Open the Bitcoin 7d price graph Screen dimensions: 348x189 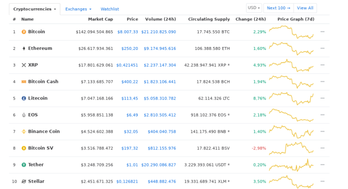[x=291, y=32]
